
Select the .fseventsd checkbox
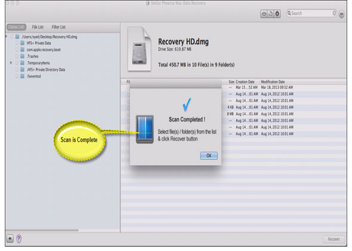17,76
